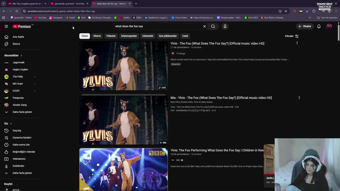Screen dimensions: 340x191
Task: Open the Prime Video bookmark
Action: pos(179,18)
